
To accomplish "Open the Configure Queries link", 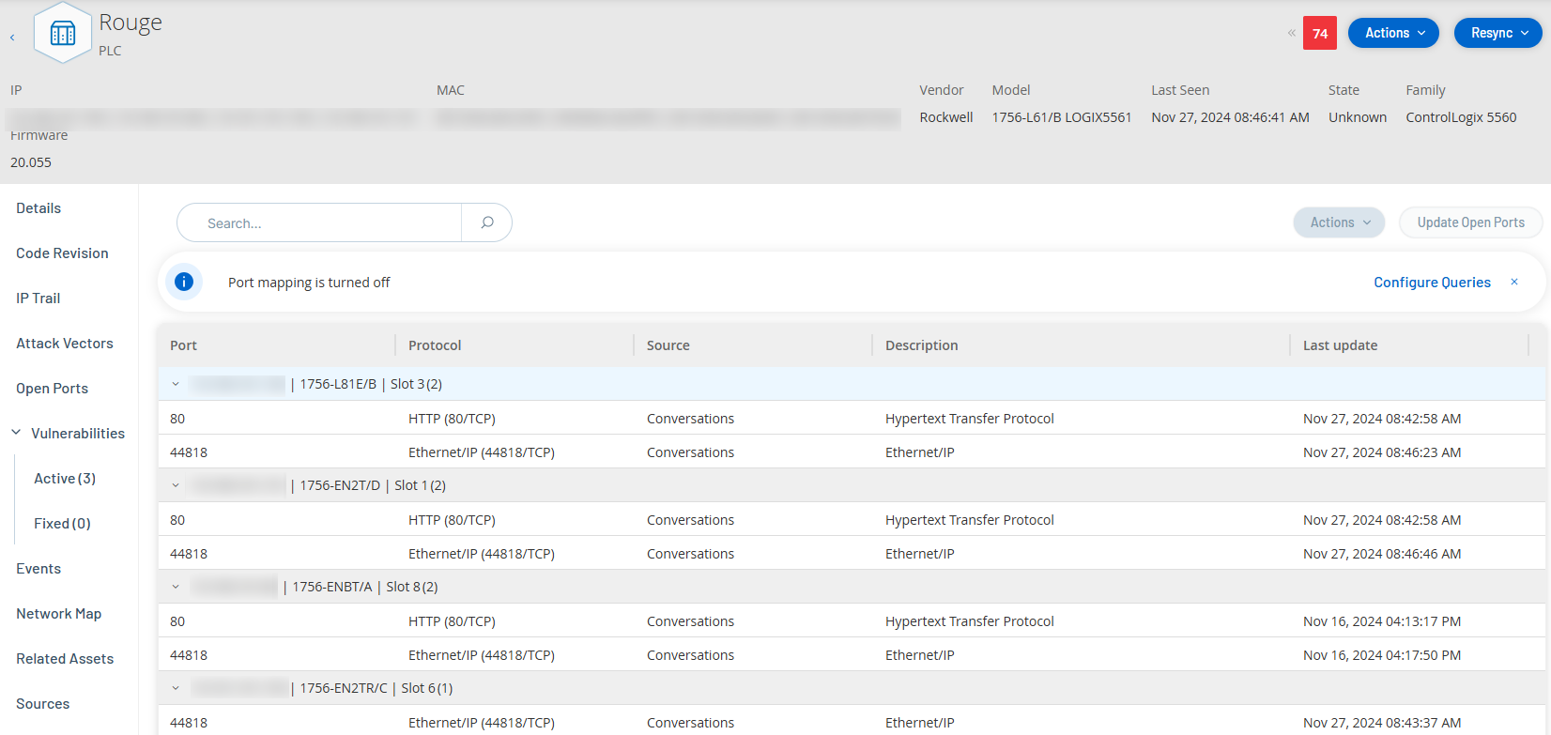I will (x=1432, y=283).
